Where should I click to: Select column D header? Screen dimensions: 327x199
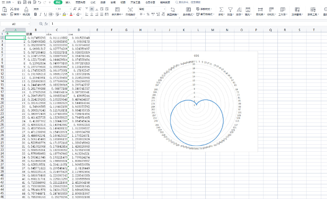(79, 30)
